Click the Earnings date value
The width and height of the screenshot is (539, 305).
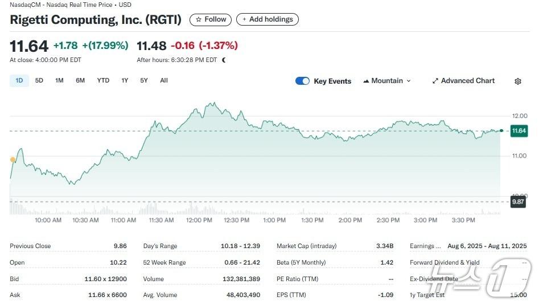(x=487, y=246)
